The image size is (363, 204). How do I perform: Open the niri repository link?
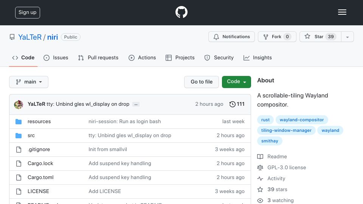tap(53, 37)
